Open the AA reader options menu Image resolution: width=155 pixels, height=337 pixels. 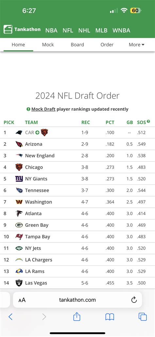[x=22, y=300]
